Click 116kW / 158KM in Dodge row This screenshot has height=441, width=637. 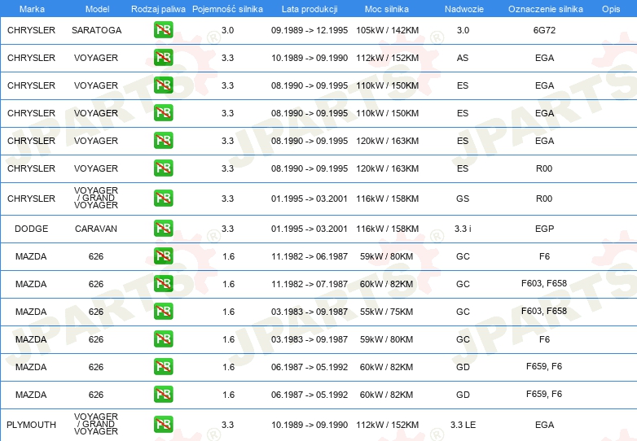point(387,229)
